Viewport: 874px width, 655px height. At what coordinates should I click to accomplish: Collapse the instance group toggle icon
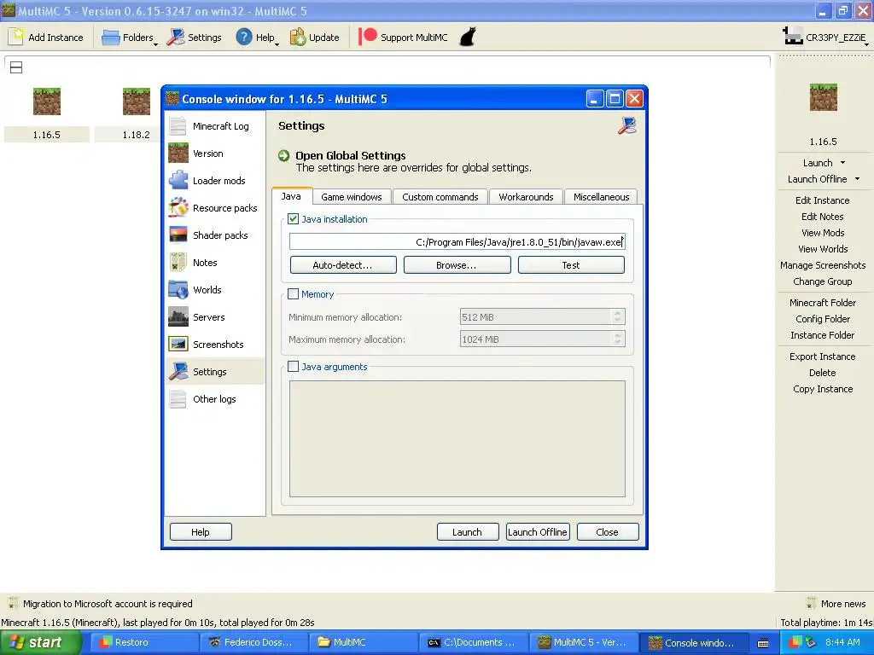click(x=16, y=67)
